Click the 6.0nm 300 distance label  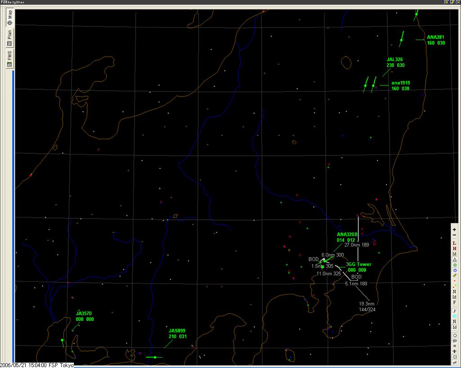coord(333,255)
